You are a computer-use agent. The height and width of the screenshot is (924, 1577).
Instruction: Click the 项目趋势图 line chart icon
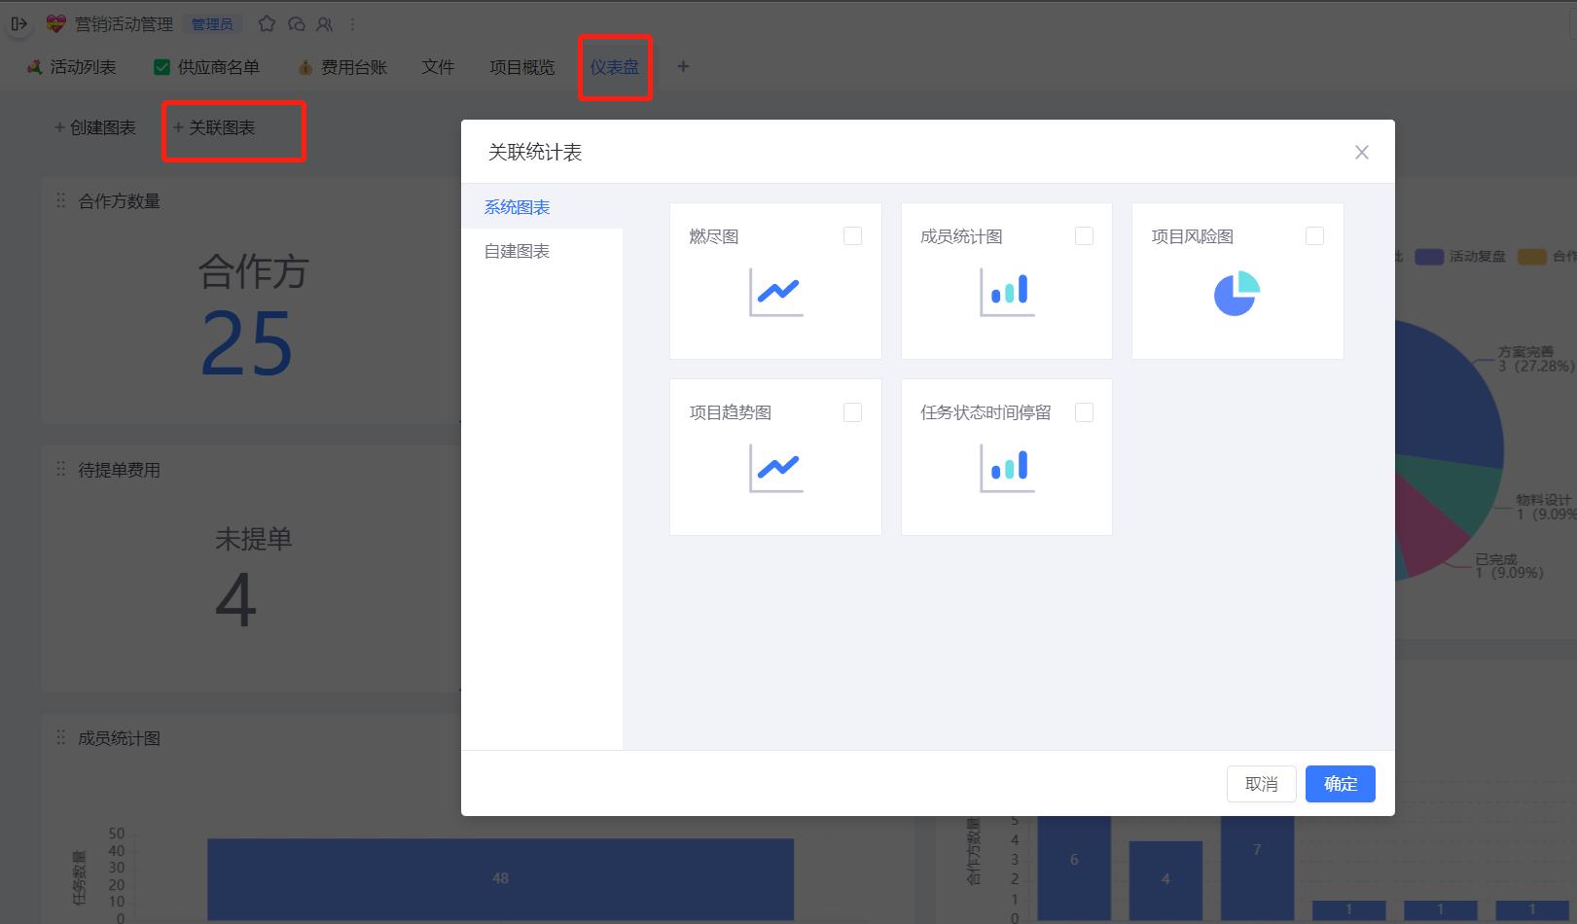776,468
